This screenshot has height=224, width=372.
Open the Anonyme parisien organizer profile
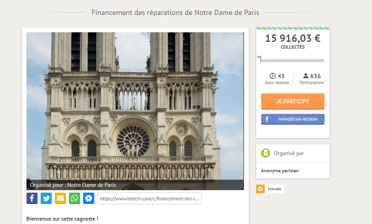(x=280, y=171)
